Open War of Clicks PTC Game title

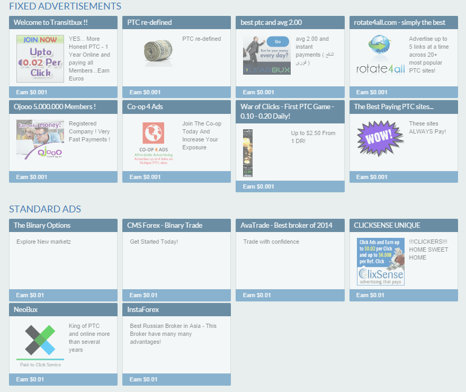[287, 111]
